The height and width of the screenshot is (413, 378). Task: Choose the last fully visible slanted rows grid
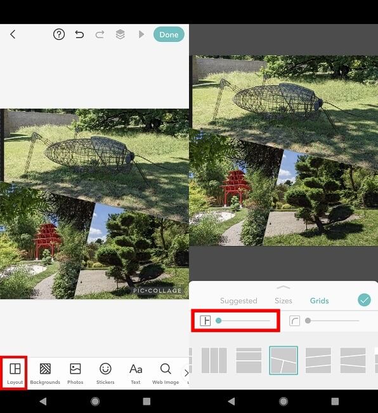353,360
